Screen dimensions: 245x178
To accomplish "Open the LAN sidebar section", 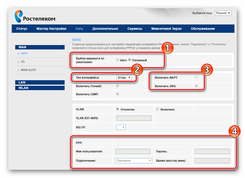I will [40, 82].
